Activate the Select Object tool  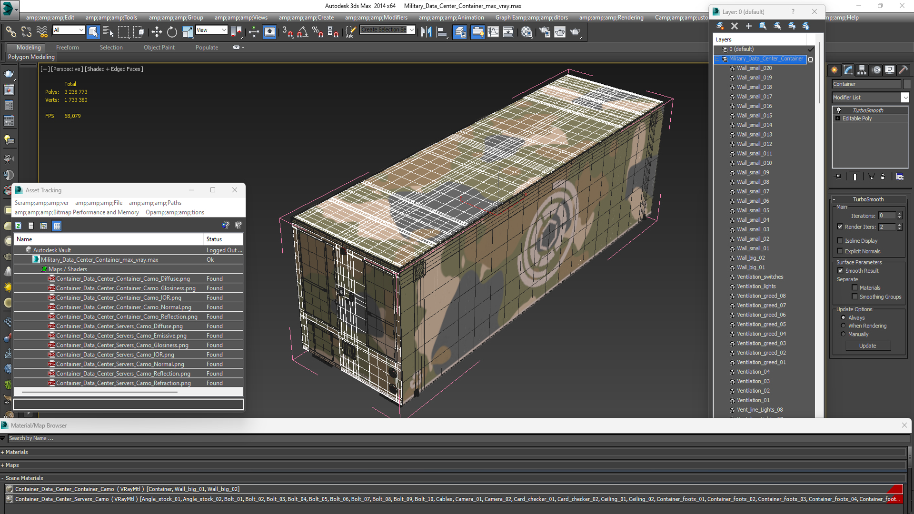(93, 32)
